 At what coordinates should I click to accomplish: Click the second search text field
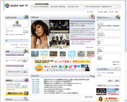coord(17,69)
